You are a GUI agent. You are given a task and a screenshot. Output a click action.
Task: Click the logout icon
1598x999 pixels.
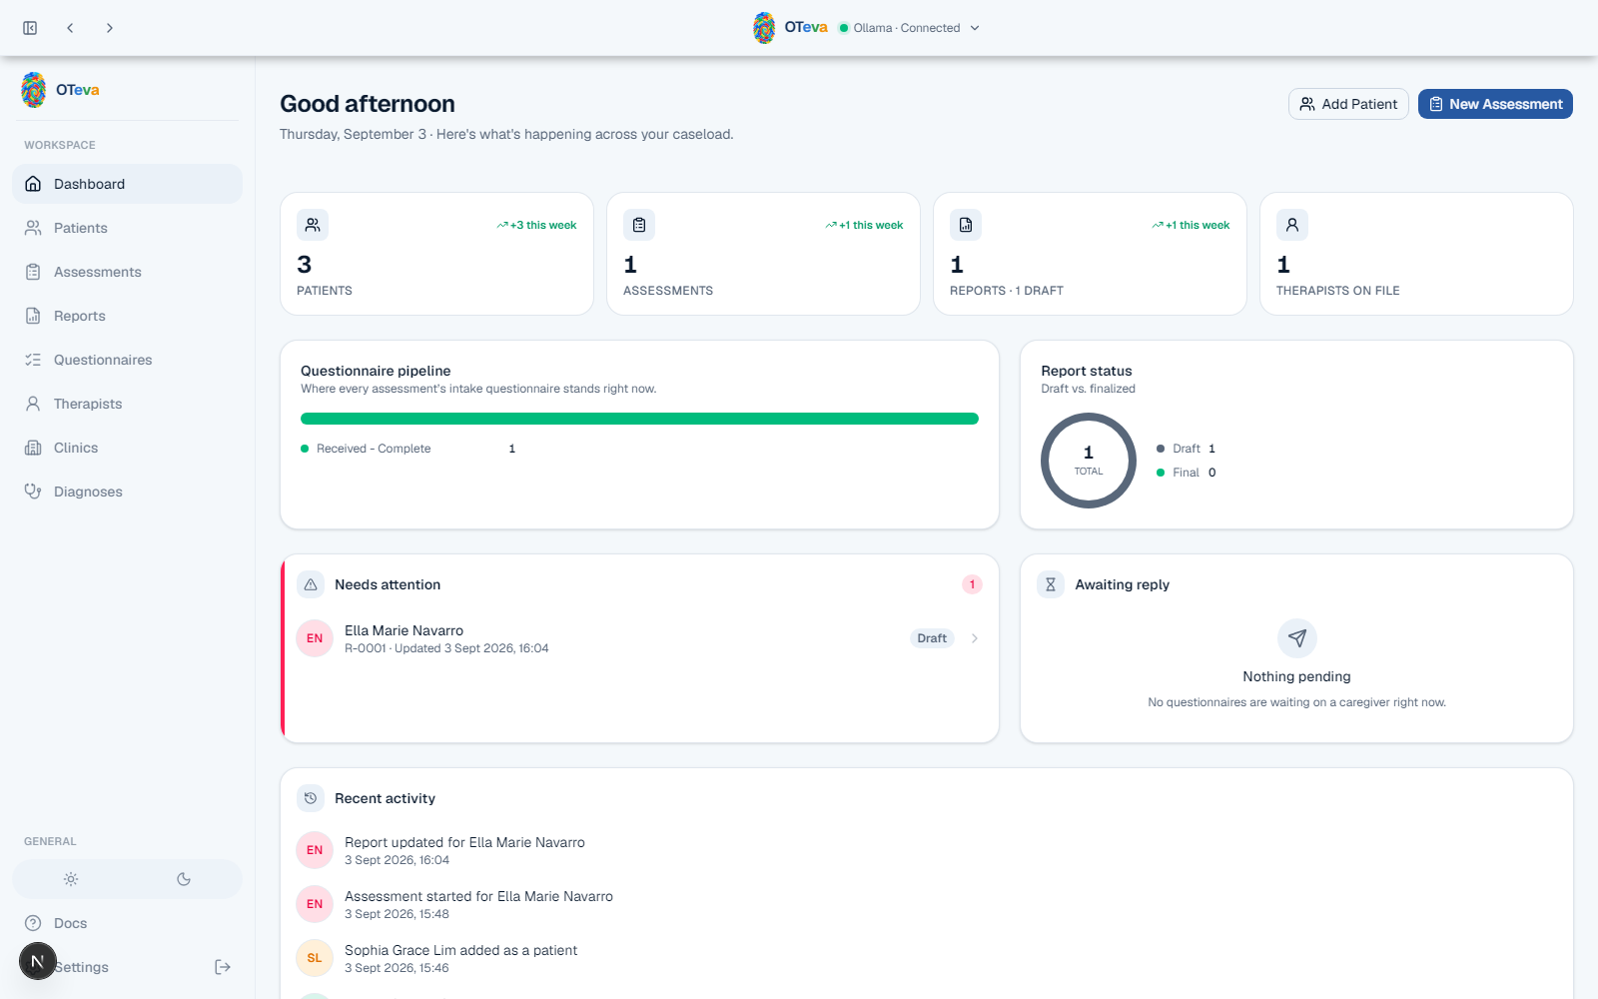tap(223, 967)
